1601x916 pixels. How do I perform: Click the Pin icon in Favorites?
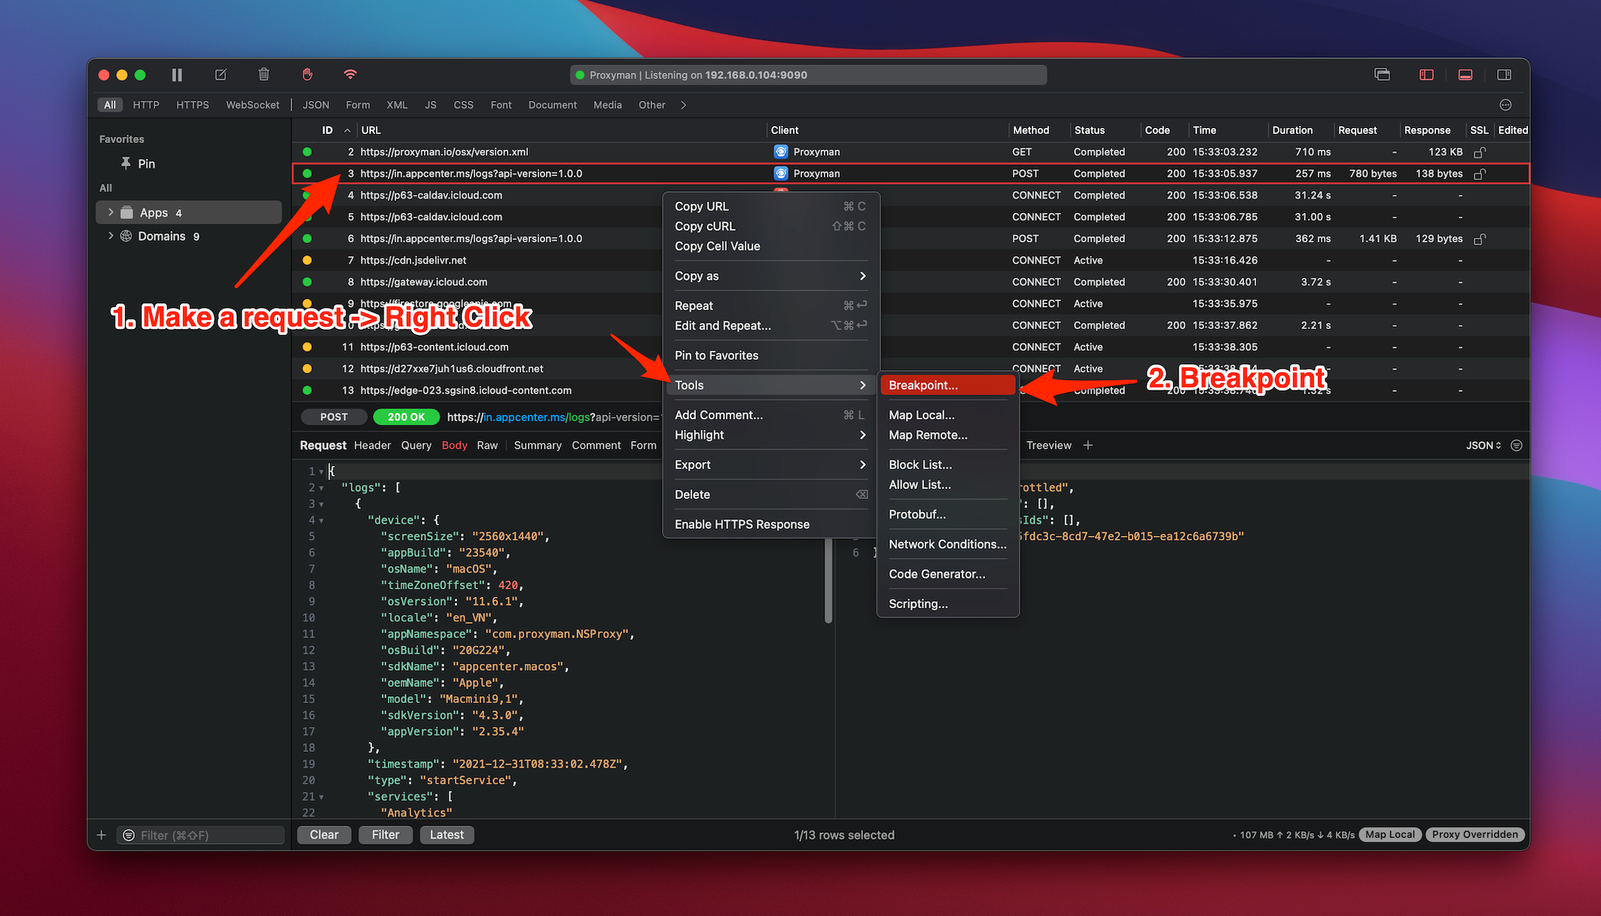[x=126, y=163]
